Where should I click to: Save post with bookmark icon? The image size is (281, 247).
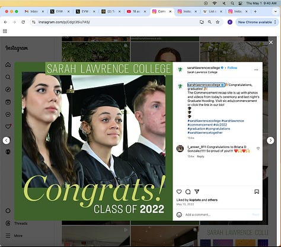tap(257, 191)
